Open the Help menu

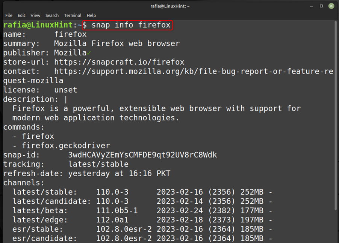(91, 15)
